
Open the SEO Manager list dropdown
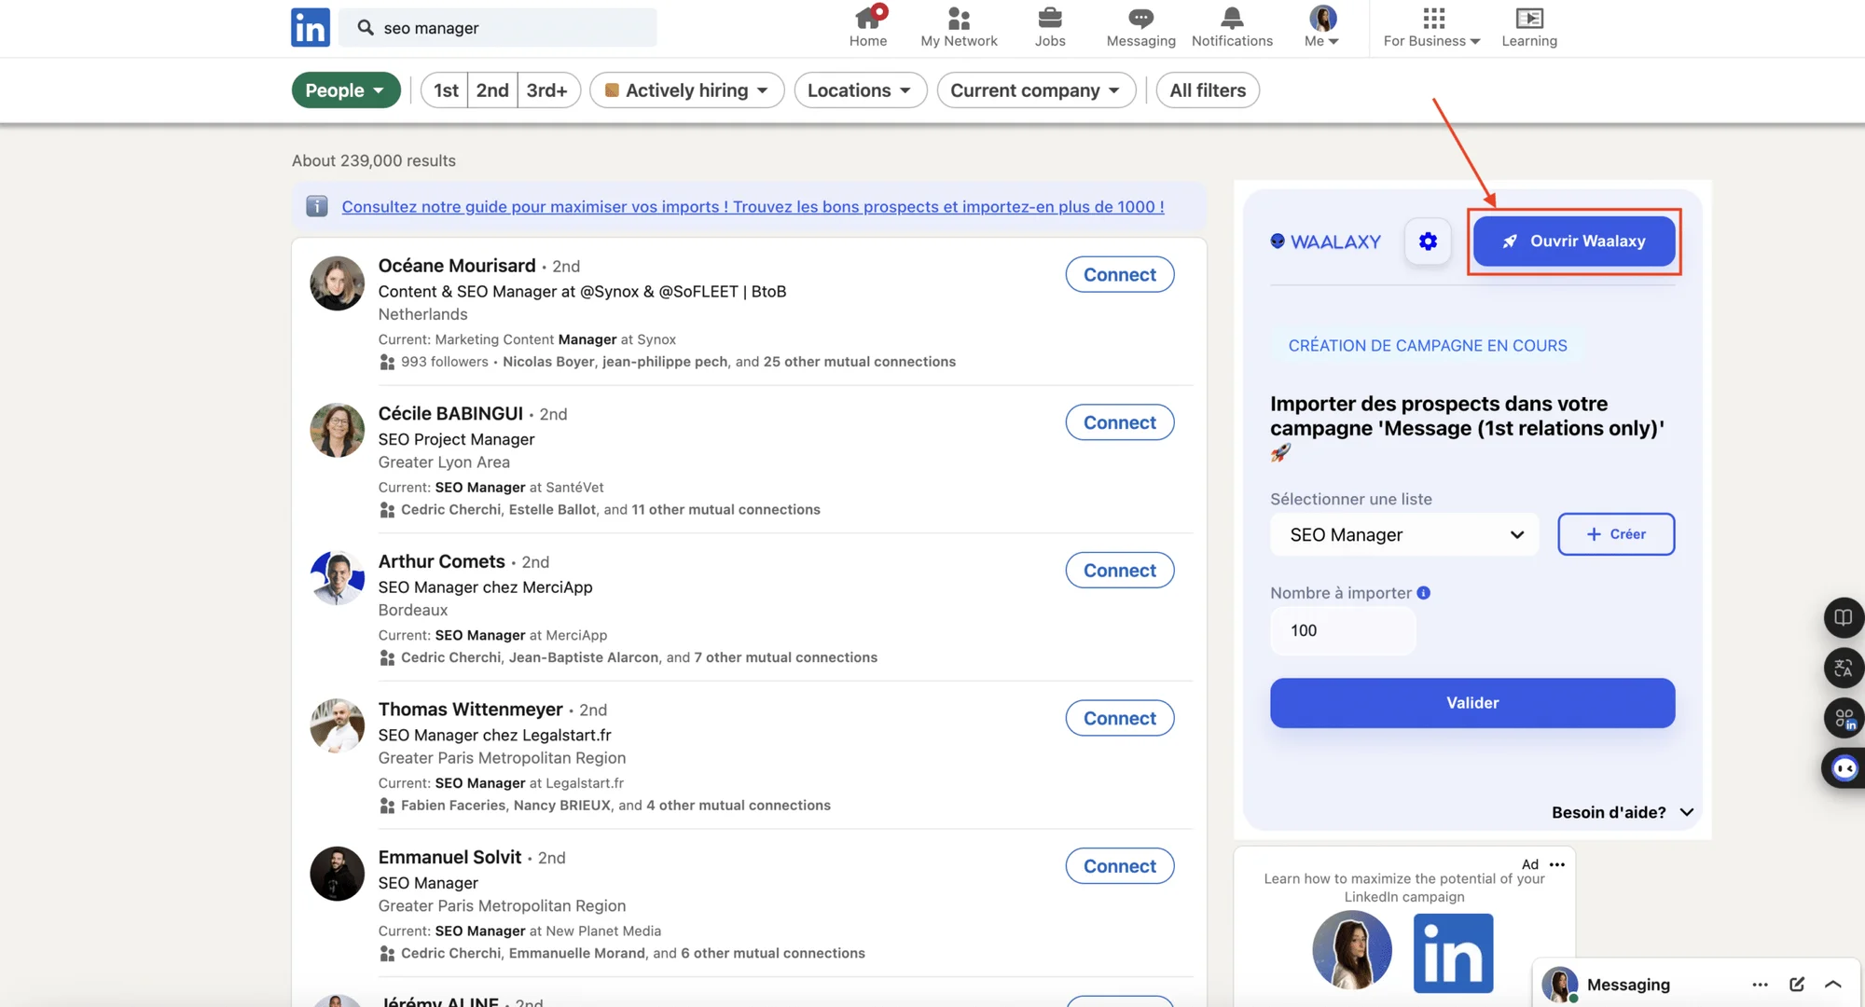(1404, 535)
